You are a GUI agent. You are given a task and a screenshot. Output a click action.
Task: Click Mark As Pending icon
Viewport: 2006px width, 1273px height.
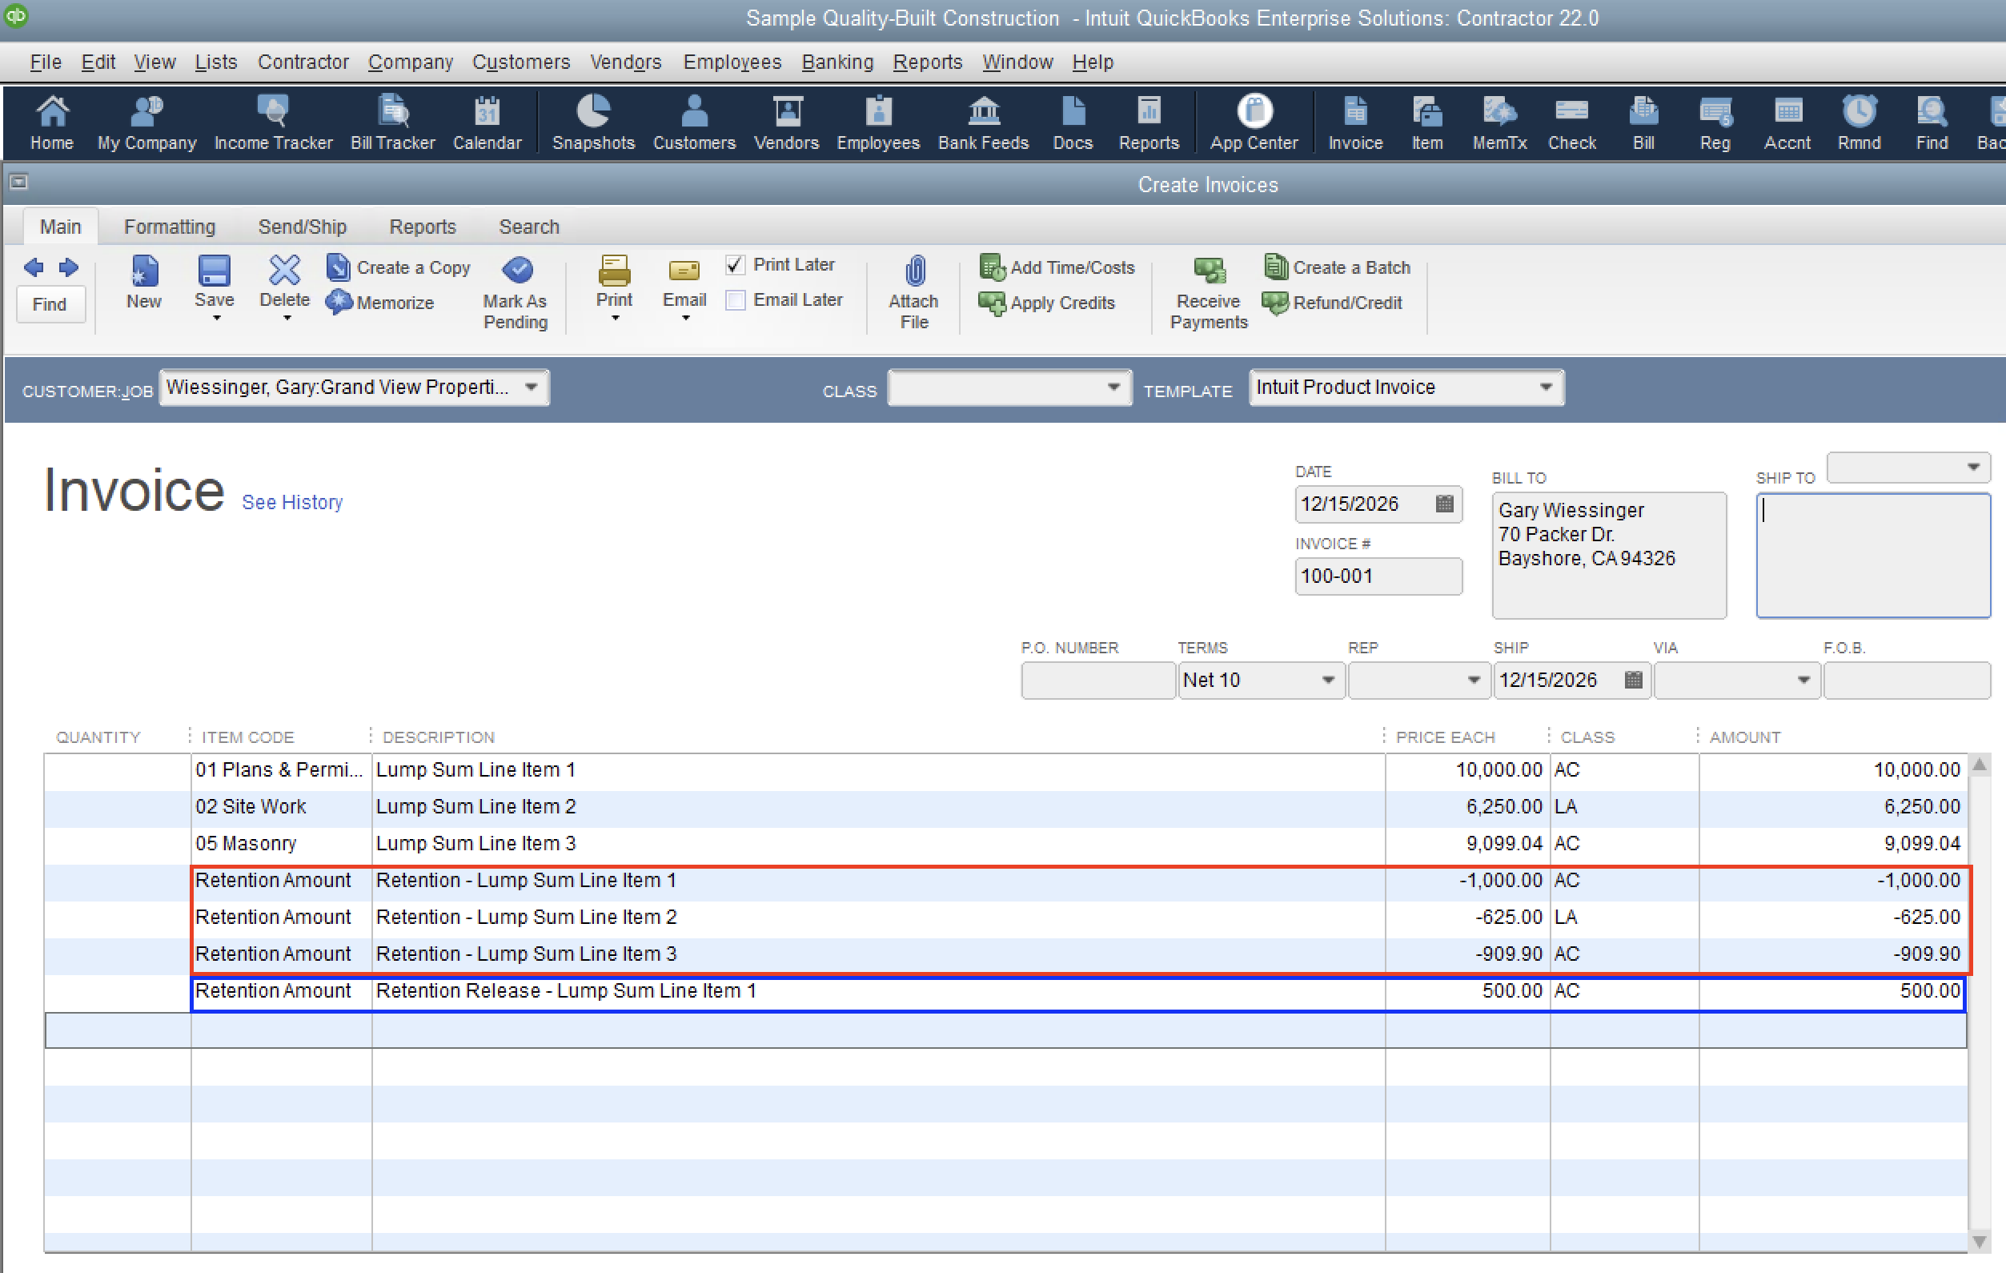click(x=516, y=293)
